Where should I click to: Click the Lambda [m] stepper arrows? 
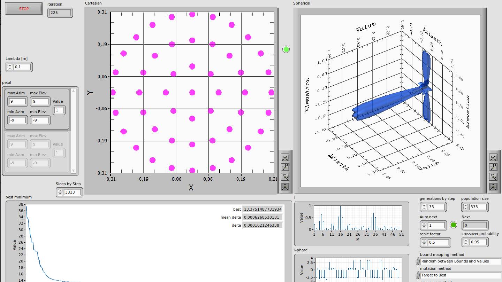(10, 67)
